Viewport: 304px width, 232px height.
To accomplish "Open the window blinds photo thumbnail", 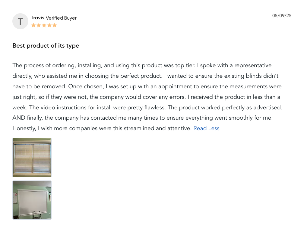I will [32, 158].
